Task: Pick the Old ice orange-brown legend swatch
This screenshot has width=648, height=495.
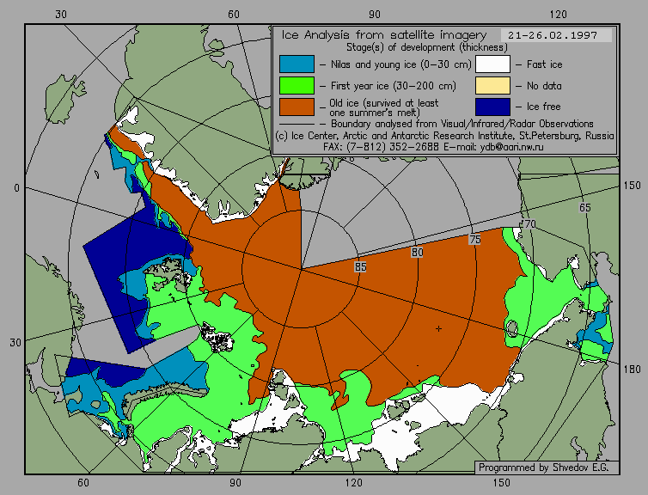Action: [296, 107]
